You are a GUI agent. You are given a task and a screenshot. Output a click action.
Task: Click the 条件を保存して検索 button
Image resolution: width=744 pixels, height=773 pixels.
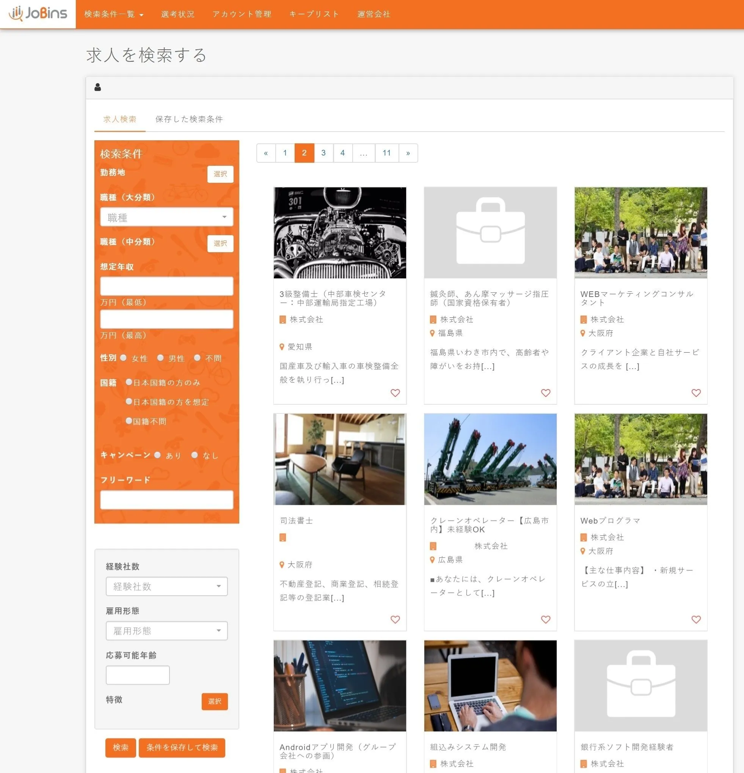[182, 747]
